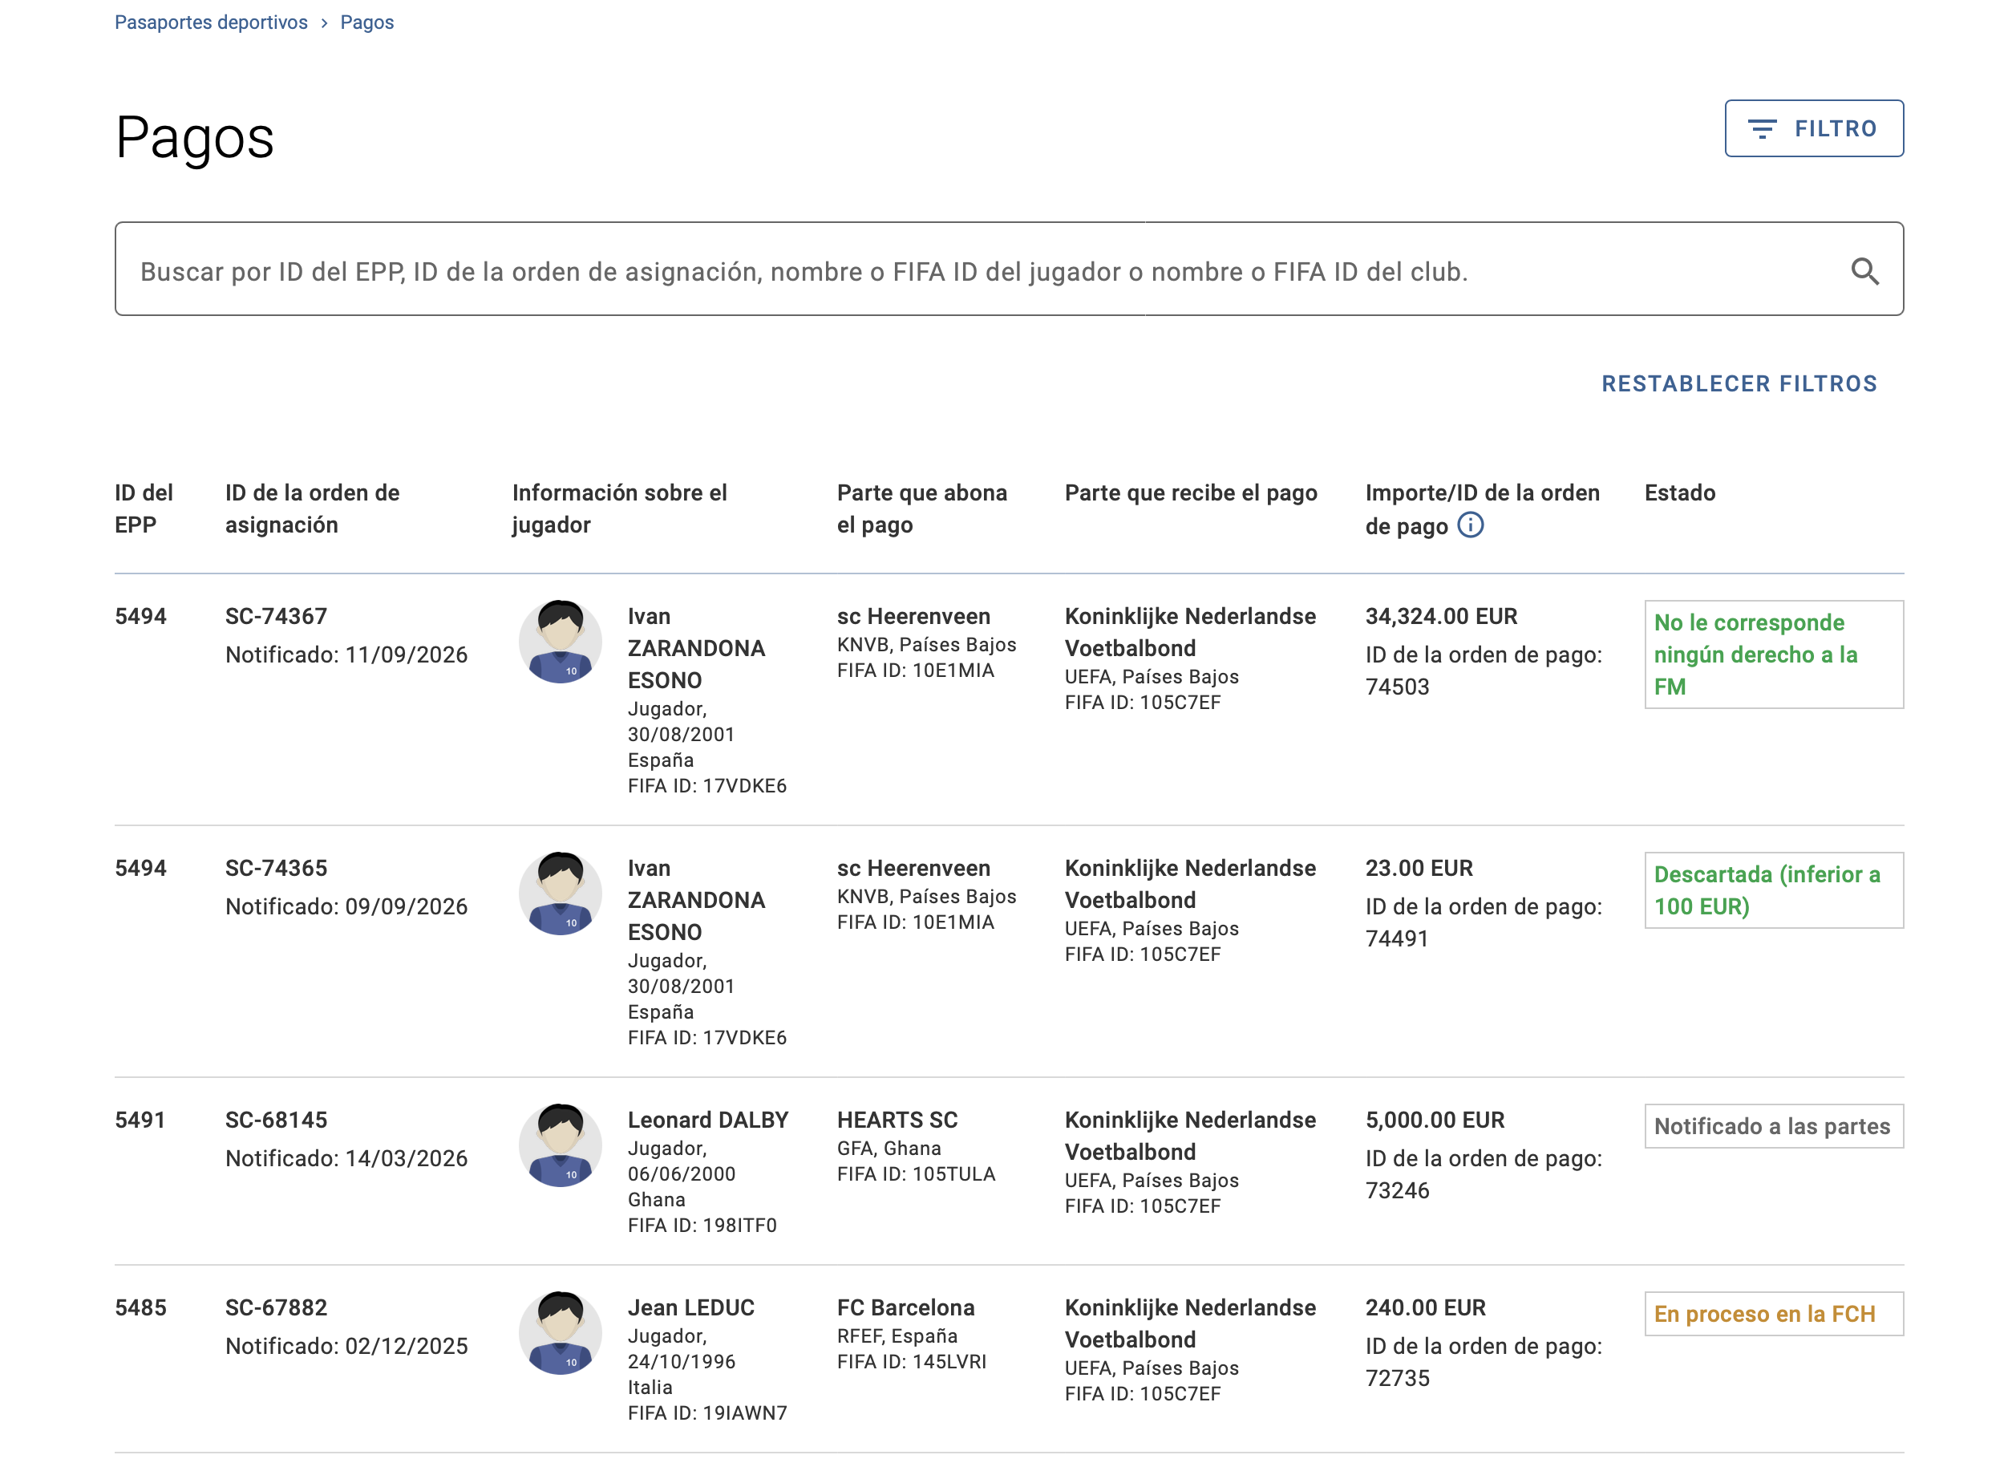Click 'FIFA ID: 198ITF0' text
The height and width of the screenshot is (1463, 2016).
click(702, 1226)
